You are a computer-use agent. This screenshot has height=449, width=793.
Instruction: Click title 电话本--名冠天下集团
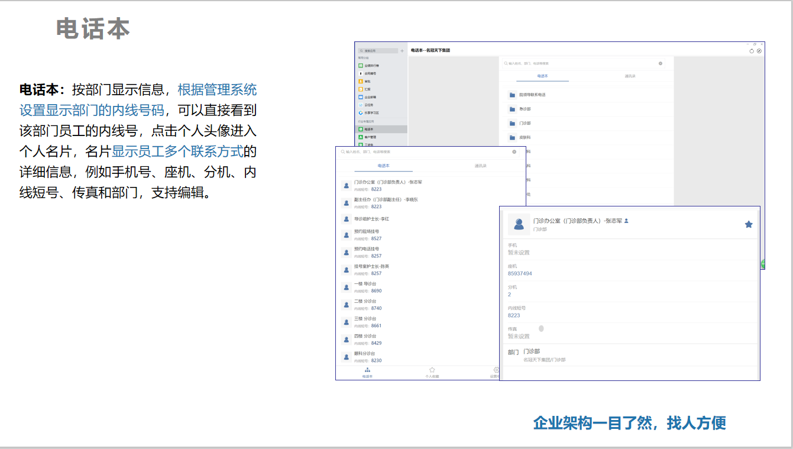tap(431, 51)
